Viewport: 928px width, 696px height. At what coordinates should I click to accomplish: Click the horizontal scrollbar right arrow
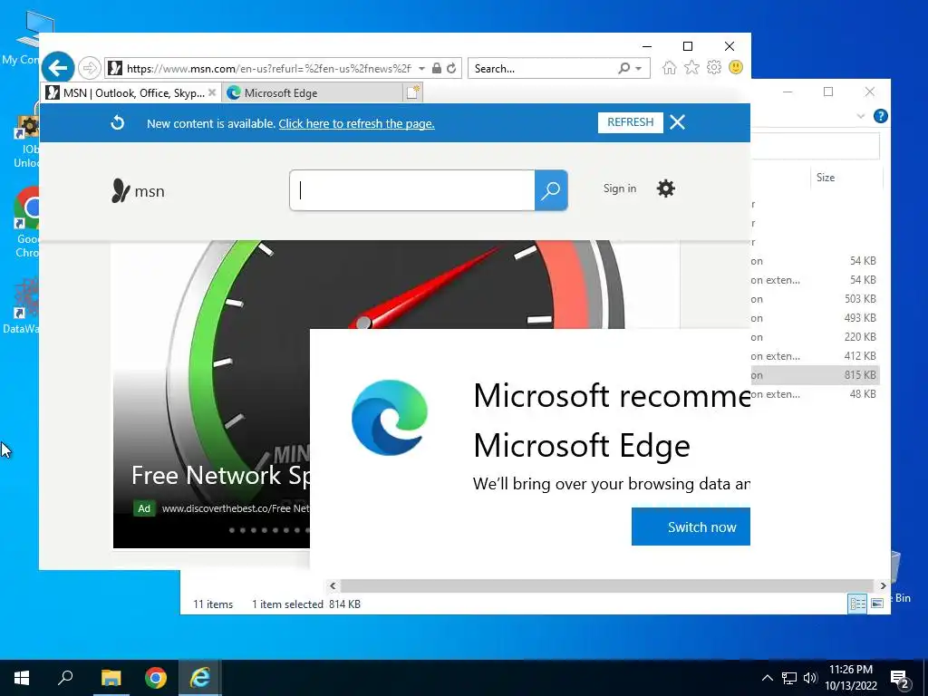[x=883, y=585]
